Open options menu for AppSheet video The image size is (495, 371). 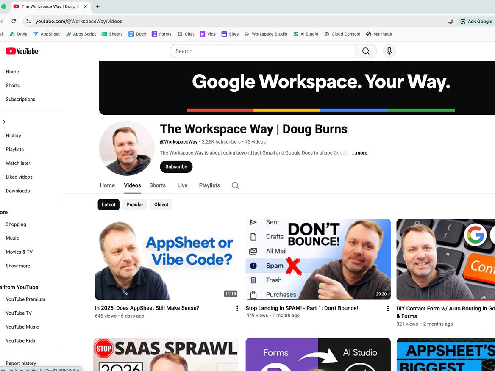[x=237, y=308]
